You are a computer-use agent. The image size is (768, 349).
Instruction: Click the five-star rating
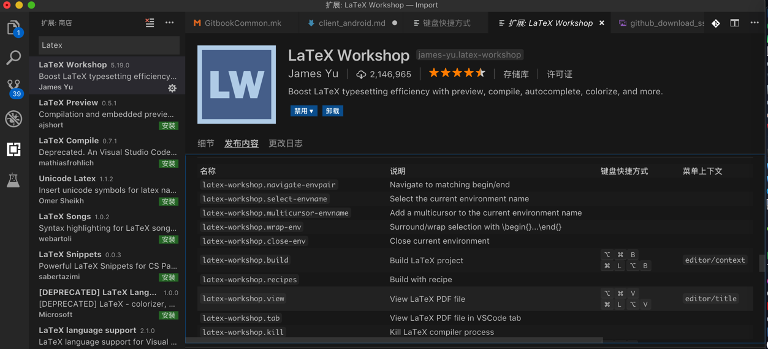tap(457, 73)
